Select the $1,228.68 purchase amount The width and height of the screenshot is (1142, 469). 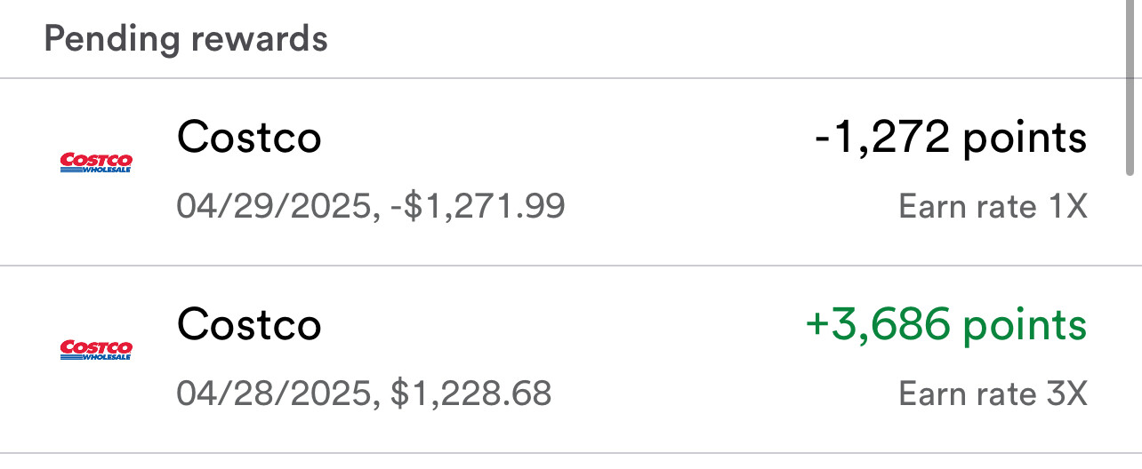[x=471, y=393]
